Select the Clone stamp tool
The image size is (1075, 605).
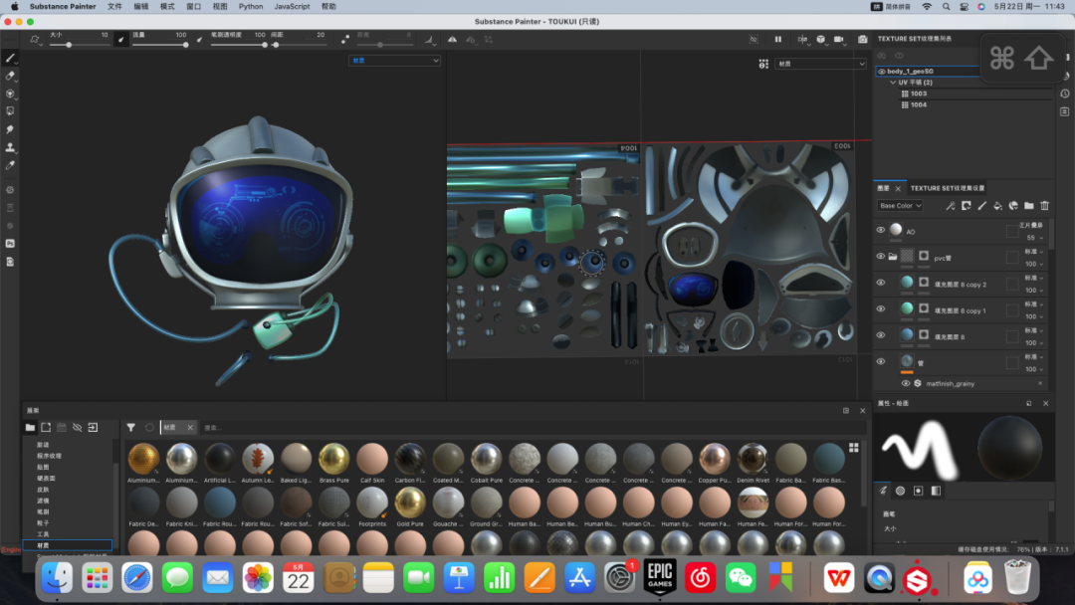(x=10, y=147)
